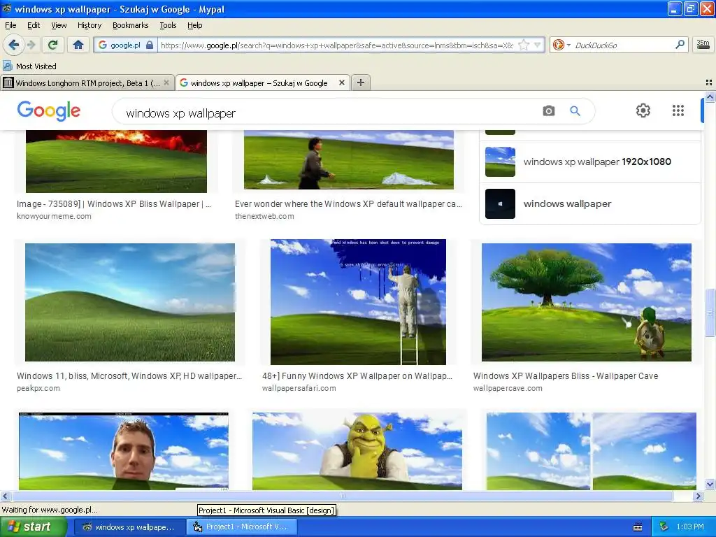Go forward with the forward arrow
The image size is (716, 537).
click(x=31, y=45)
